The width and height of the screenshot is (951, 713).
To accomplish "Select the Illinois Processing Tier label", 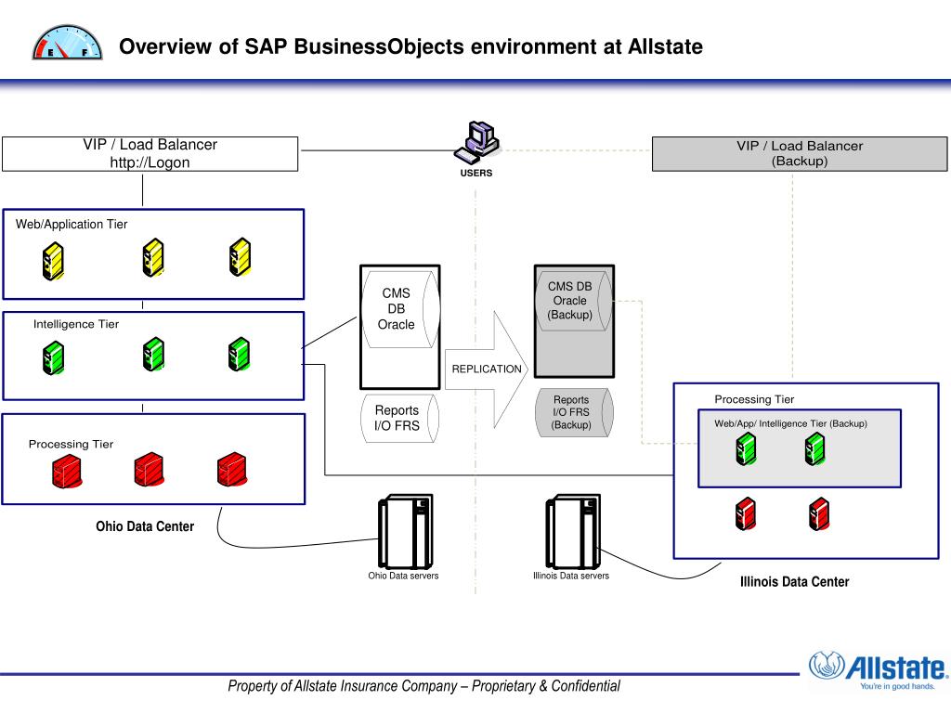I will pyautogui.click(x=754, y=399).
